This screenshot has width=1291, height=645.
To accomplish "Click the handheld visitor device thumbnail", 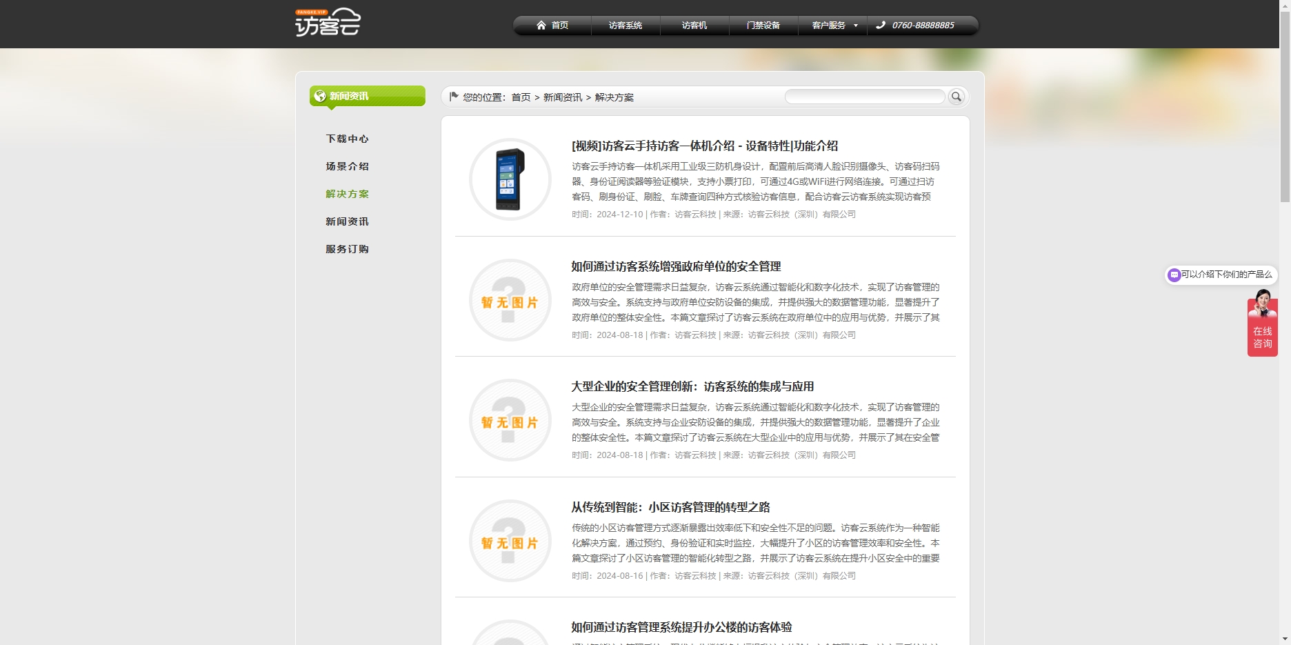I will [x=510, y=179].
